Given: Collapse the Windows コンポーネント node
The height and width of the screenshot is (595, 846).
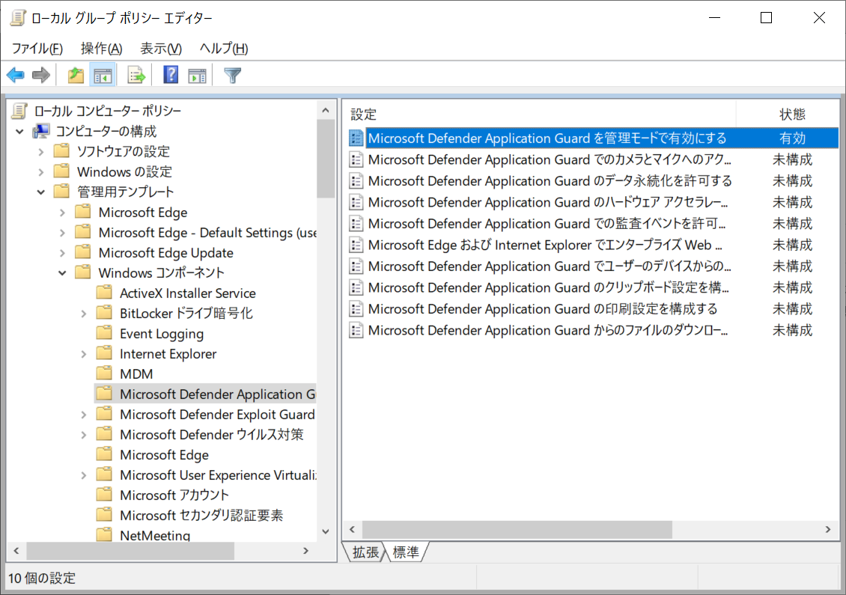Looking at the screenshot, I should pos(62,273).
